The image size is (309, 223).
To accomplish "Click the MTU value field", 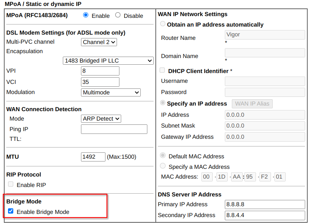I will click(93, 157).
